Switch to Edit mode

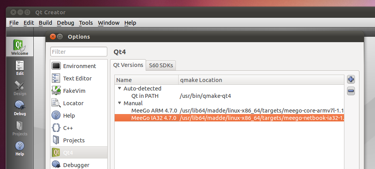pyautogui.click(x=20, y=68)
